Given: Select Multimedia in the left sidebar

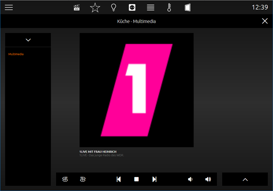Looking at the screenshot, I should click(x=16, y=54).
